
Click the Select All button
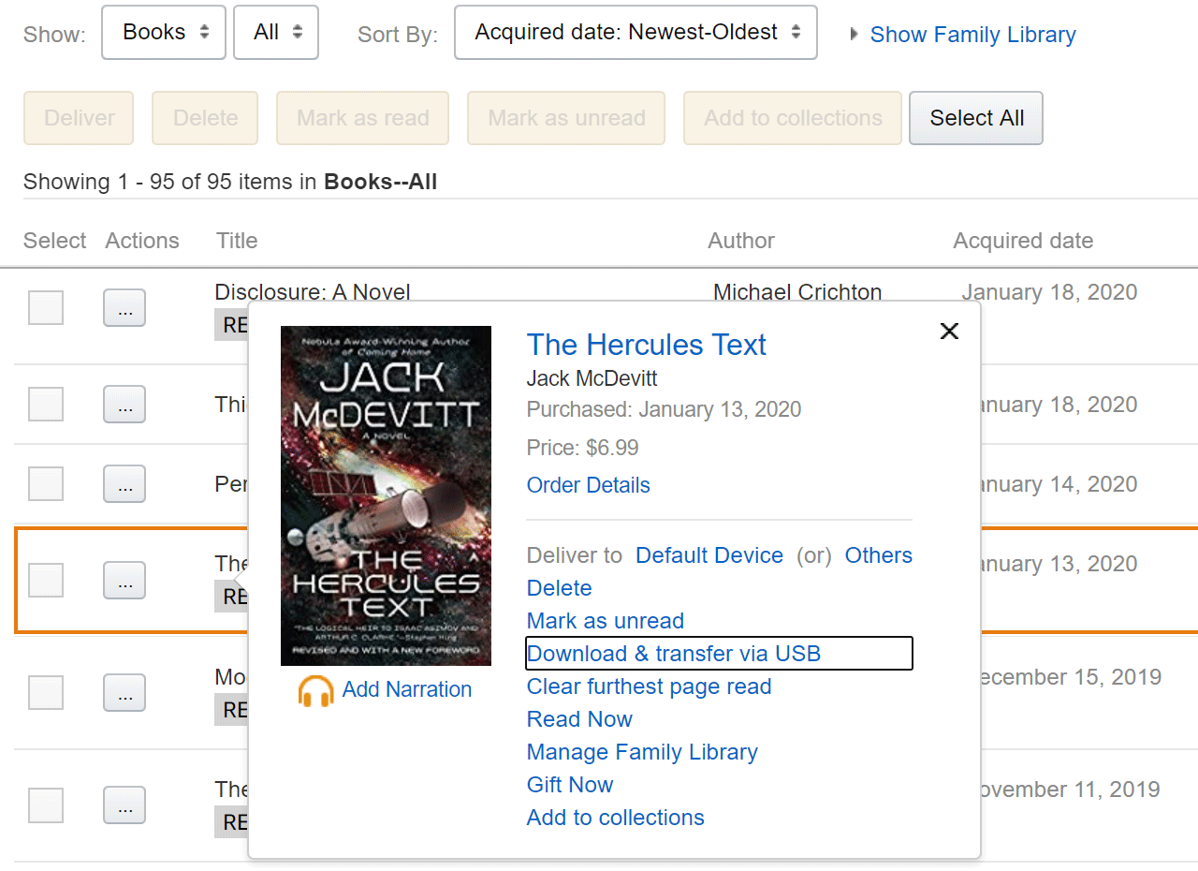tap(976, 118)
